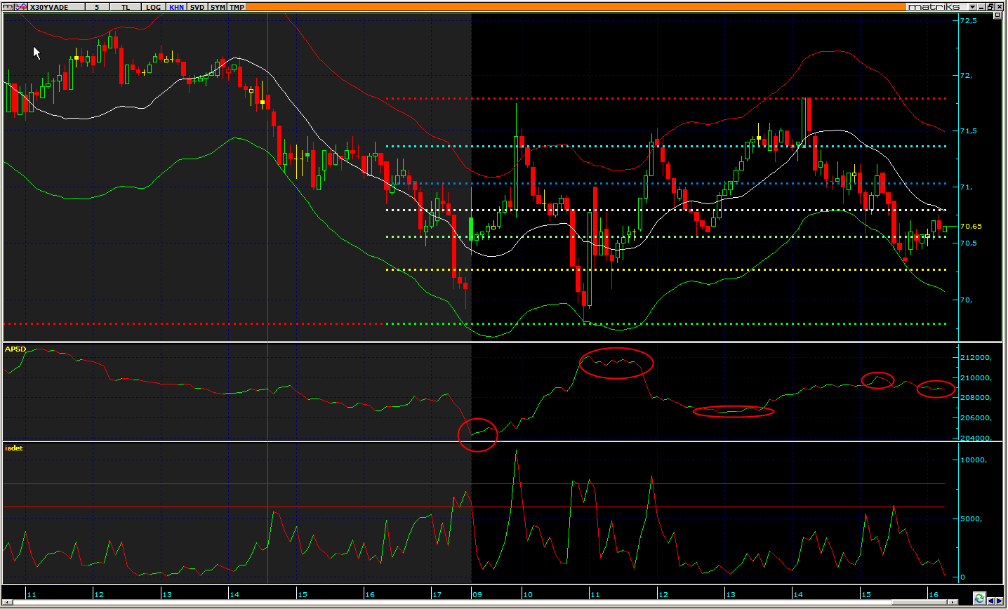1008x609 pixels.
Task: Minimize the chart window
Action: 981,7
